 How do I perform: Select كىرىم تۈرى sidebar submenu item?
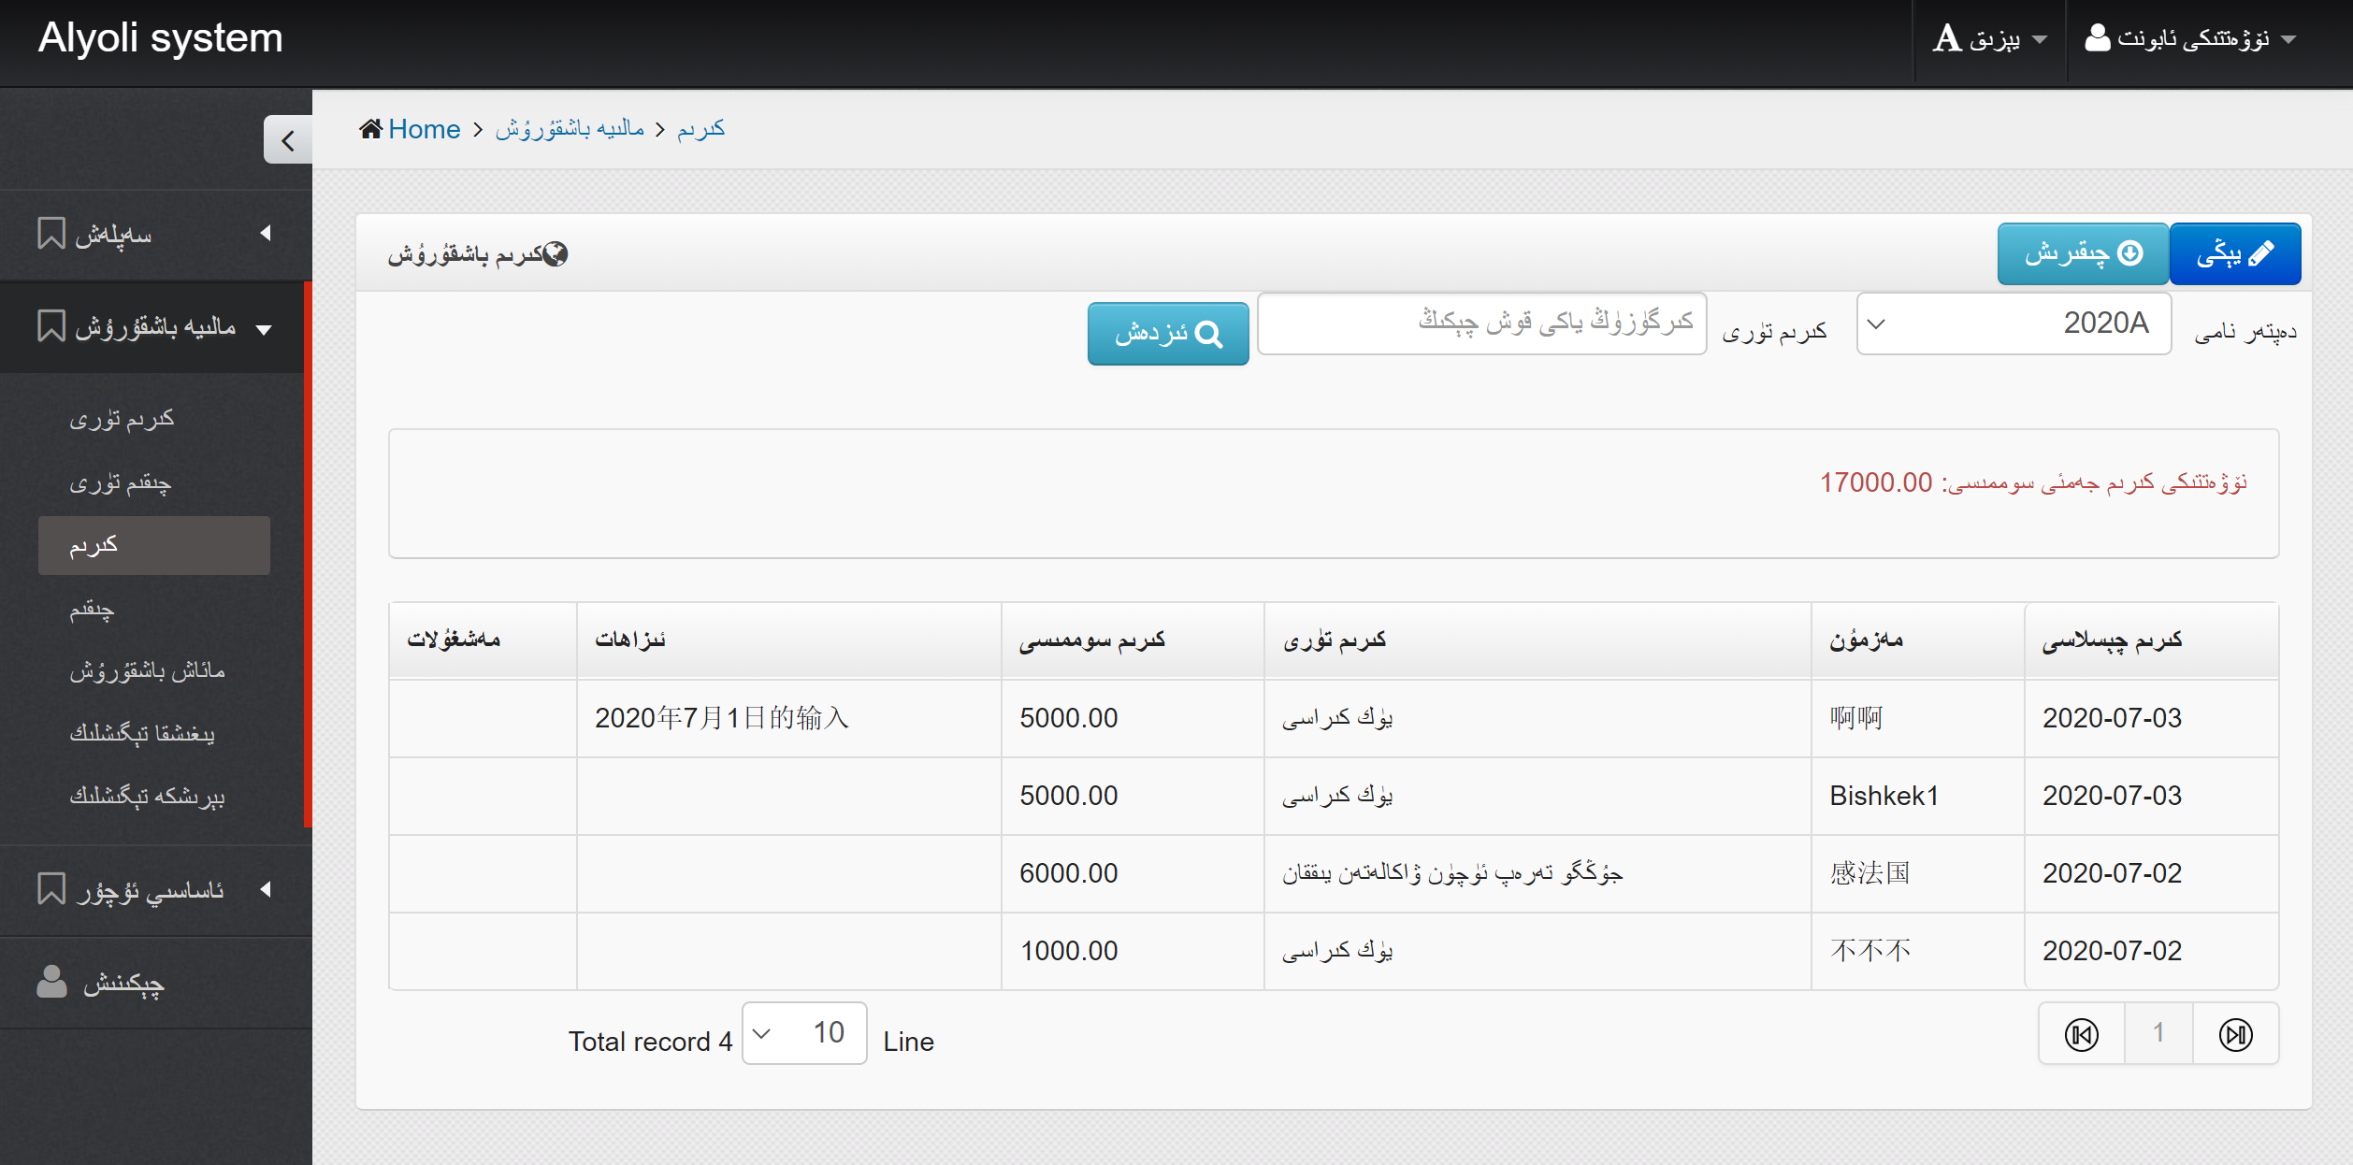122,419
